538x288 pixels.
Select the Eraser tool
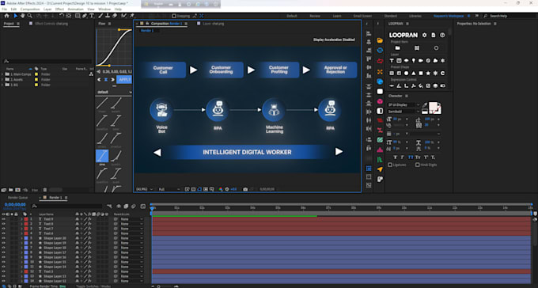(x=115, y=16)
